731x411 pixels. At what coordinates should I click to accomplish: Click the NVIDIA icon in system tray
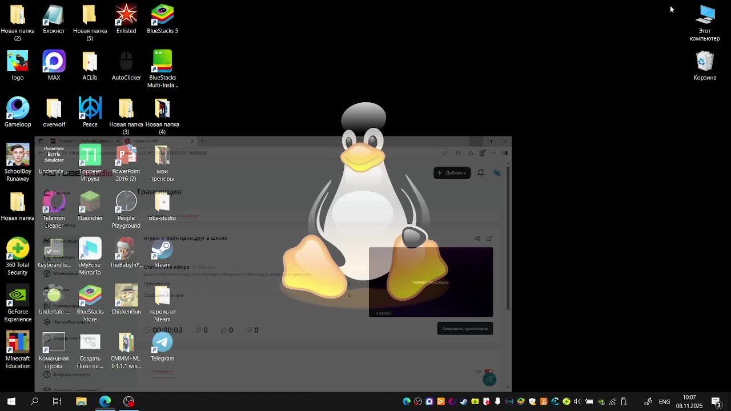(600, 401)
